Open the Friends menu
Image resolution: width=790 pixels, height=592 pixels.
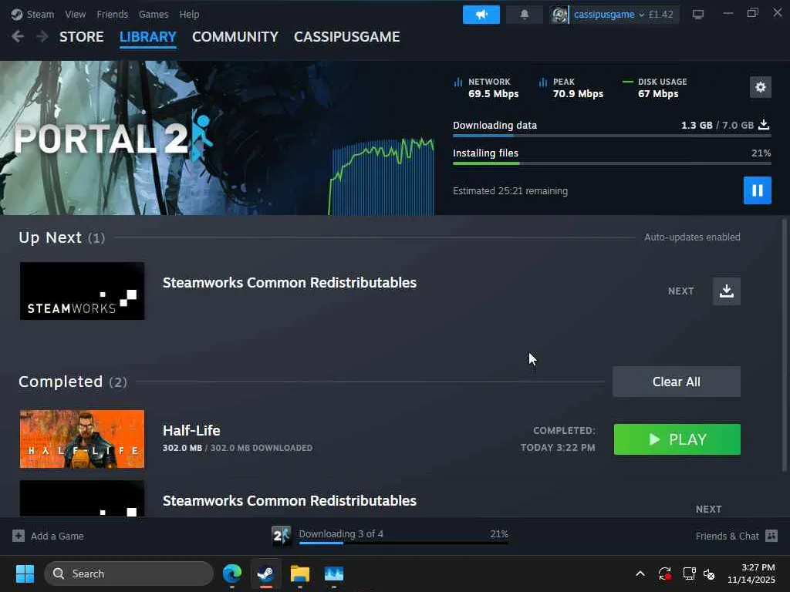point(113,14)
